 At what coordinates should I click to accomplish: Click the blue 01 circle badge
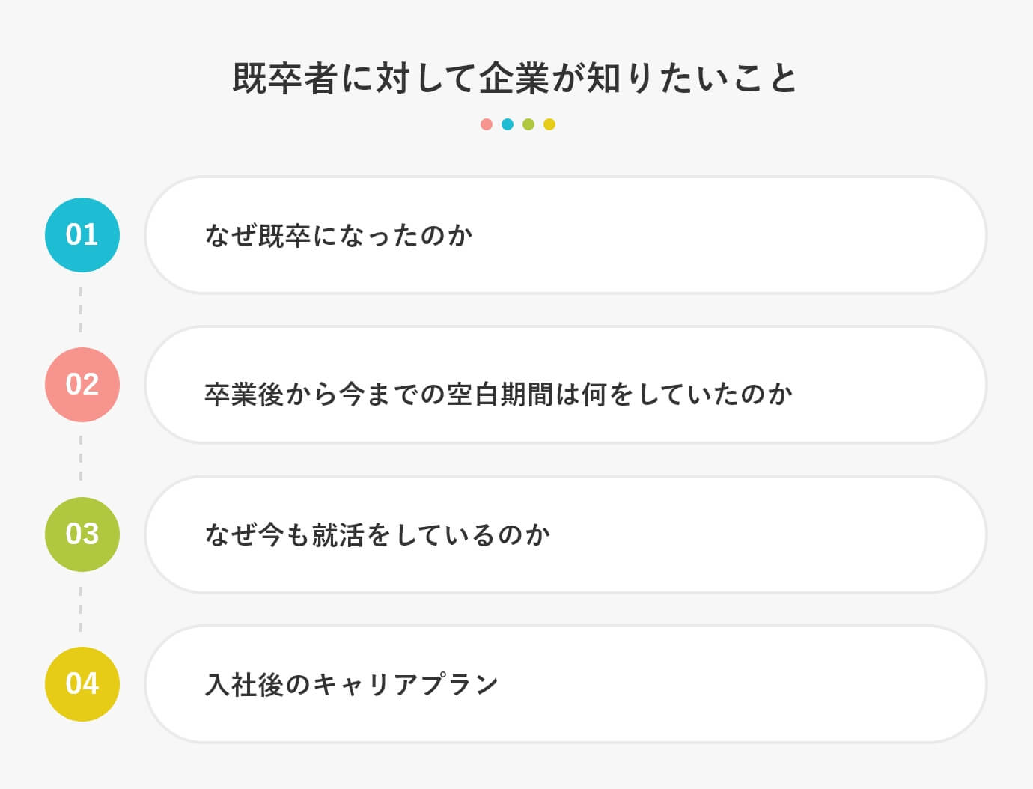point(82,235)
